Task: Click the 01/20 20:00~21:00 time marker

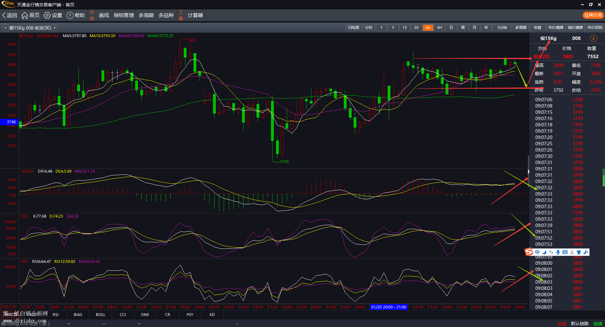Action: pos(389,307)
